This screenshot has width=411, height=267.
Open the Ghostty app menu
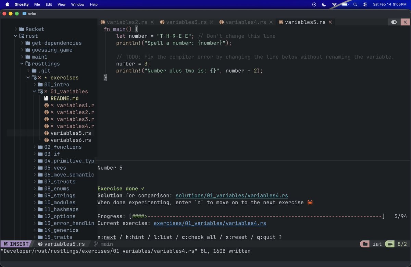[x=22, y=4]
